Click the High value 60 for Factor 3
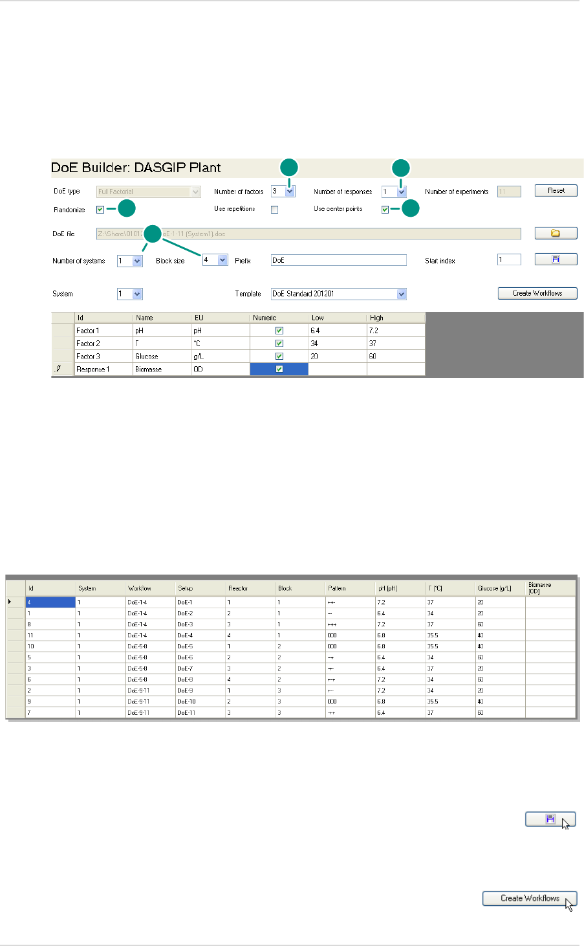 [x=396, y=357]
